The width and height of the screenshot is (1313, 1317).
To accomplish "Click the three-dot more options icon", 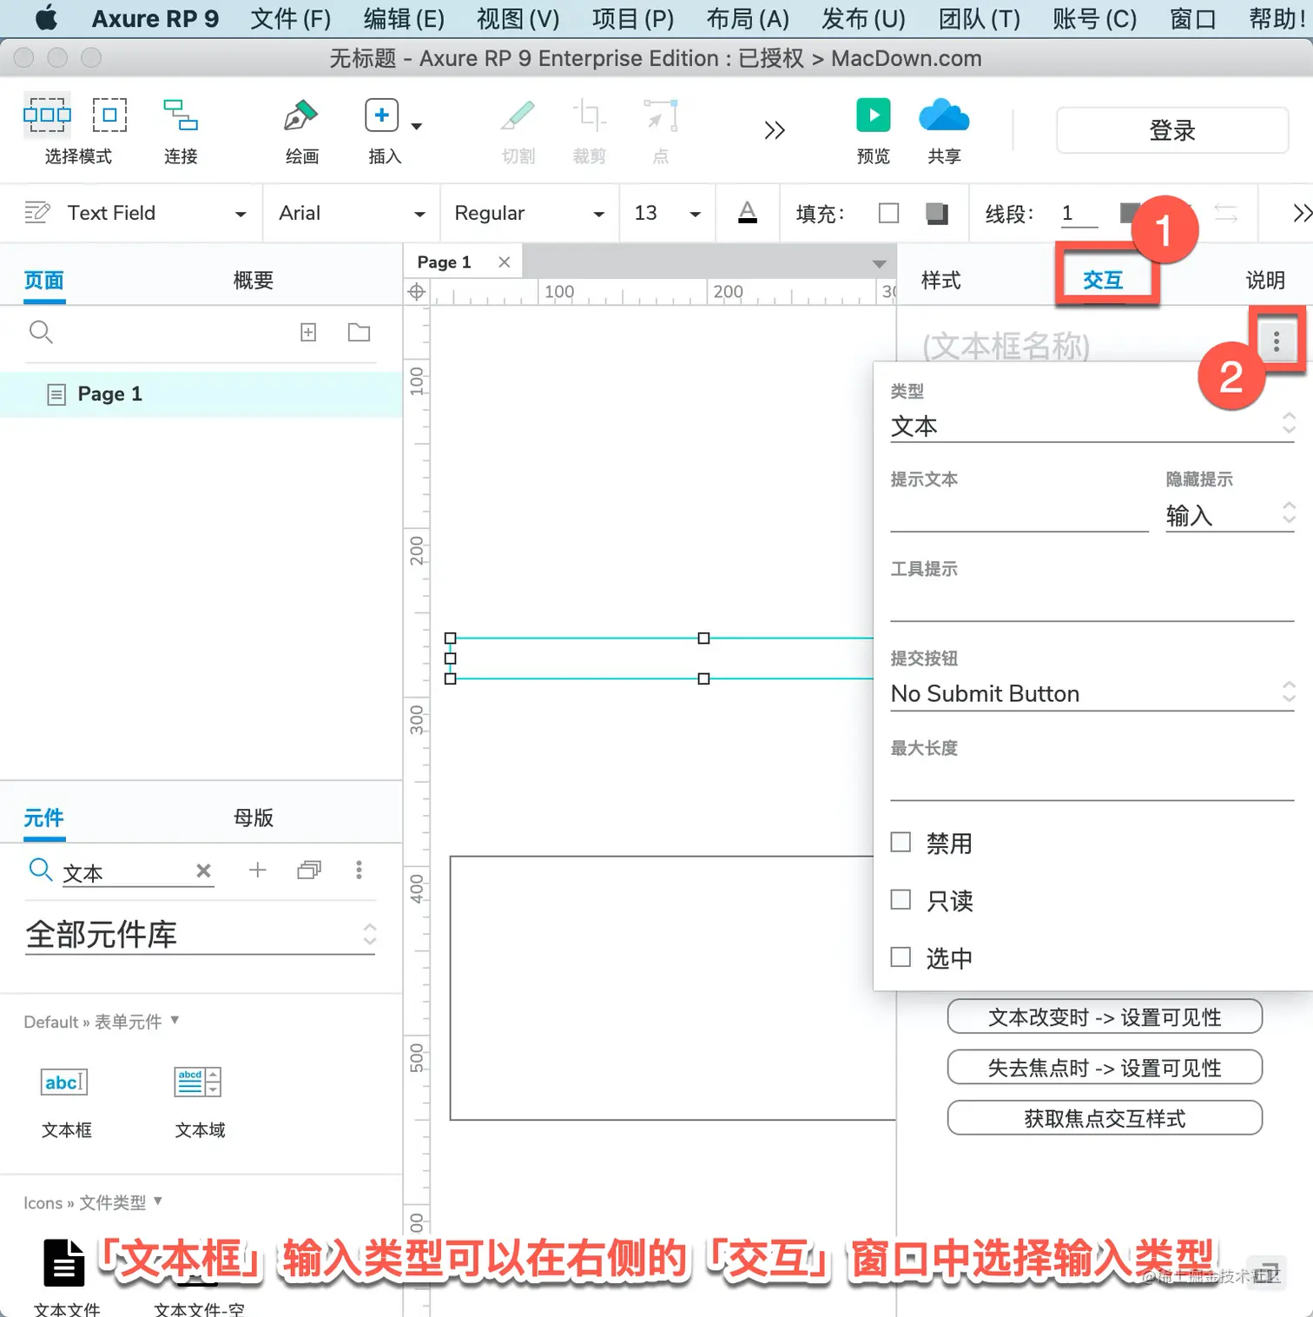I will tap(1276, 341).
